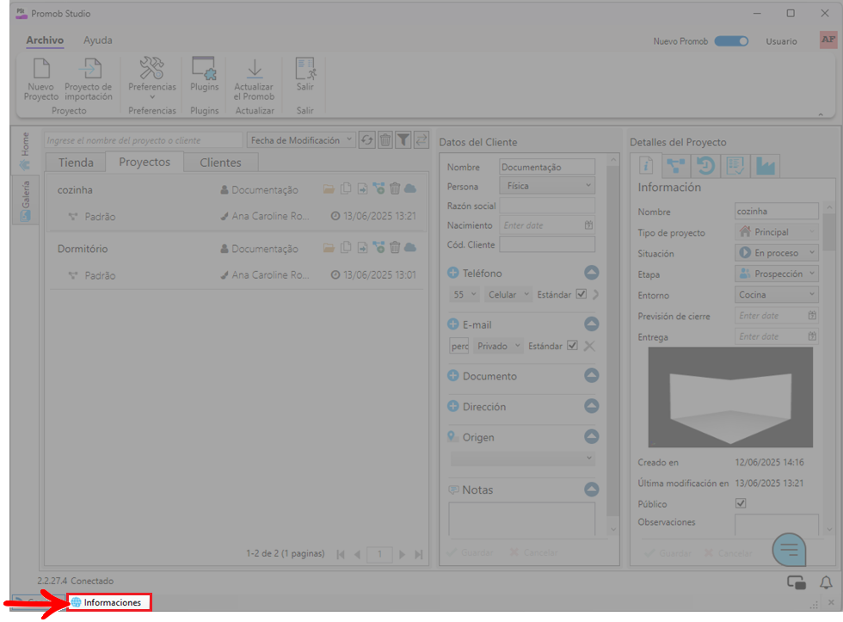The height and width of the screenshot is (622, 843).
Task: Open the Celular phone type dropdown
Action: coord(508,294)
